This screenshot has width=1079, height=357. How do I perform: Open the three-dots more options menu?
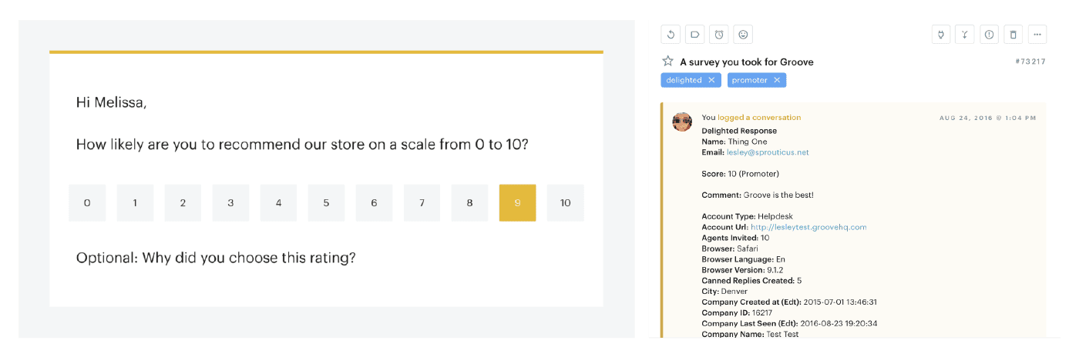click(1037, 34)
